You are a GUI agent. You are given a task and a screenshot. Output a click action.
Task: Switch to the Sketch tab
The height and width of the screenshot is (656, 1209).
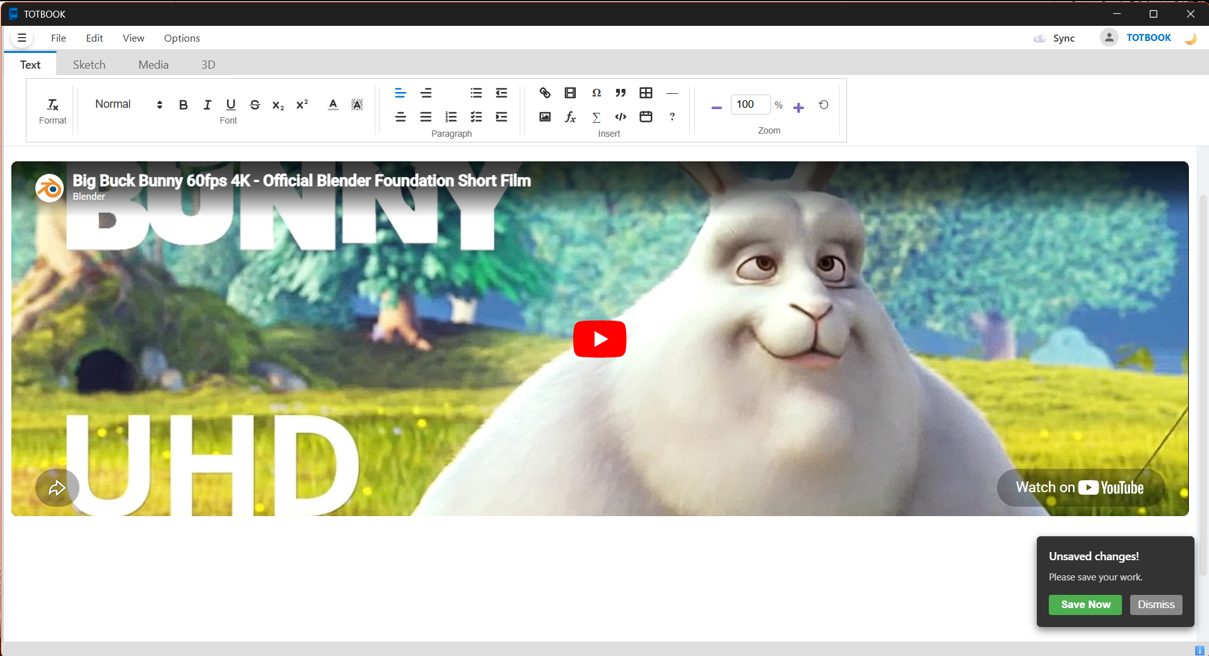click(x=89, y=65)
